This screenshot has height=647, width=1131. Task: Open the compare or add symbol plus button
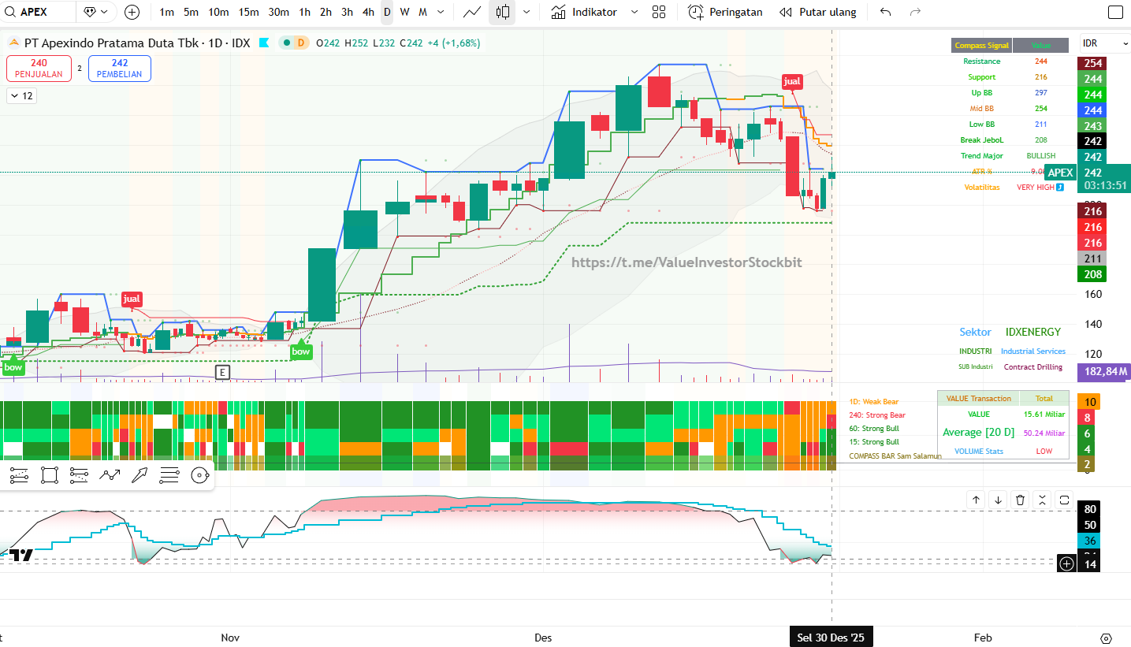132,12
